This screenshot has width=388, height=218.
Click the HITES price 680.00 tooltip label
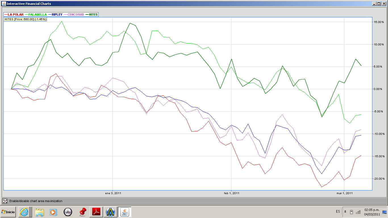(25, 19)
